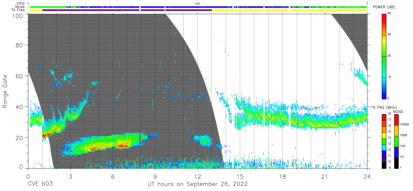Click y-axis tick label "60"
The height and width of the screenshot is (191, 413).
pyautogui.click(x=20, y=76)
